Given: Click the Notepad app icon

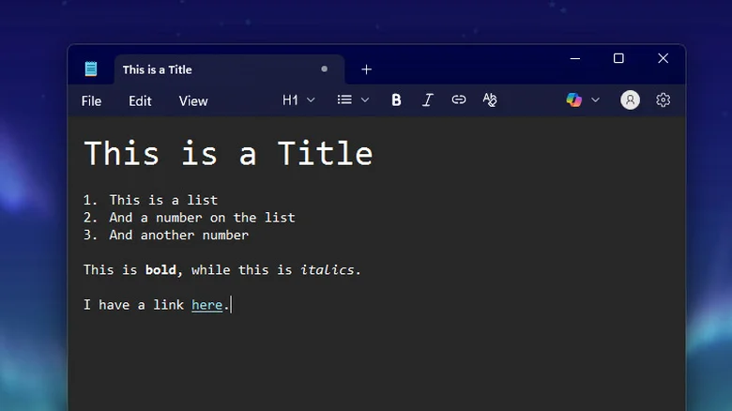Looking at the screenshot, I should click(x=91, y=69).
